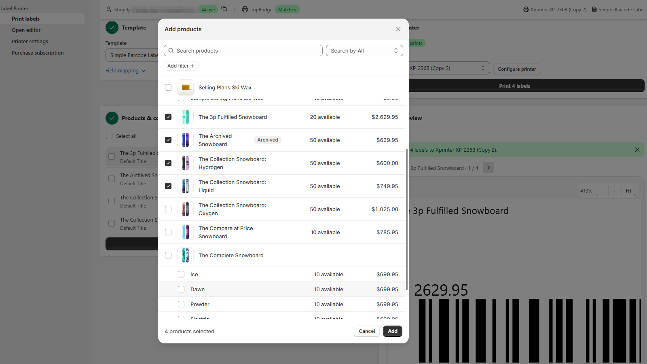Viewport: 647px width, 364px height.
Task: Click the Template step green checkmark icon
Action: pos(112,28)
